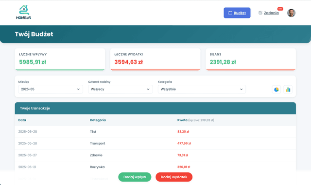Show the bar chart view

pyautogui.click(x=288, y=90)
